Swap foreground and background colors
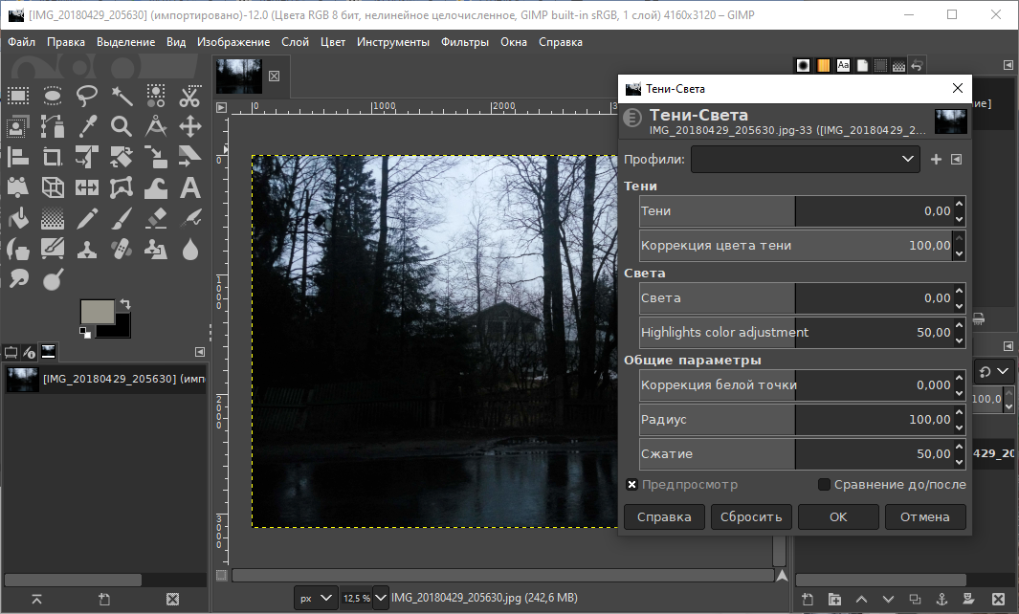The width and height of the screenshot is (1019, 614). (124, 303)
